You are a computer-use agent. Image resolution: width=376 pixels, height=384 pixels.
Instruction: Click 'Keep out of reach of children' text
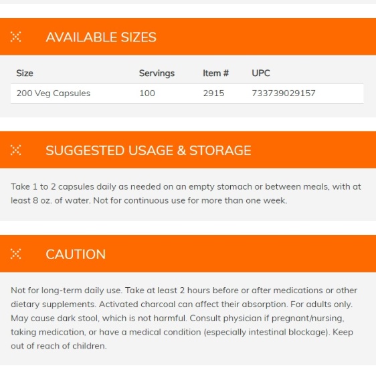(x=182, y=339)
